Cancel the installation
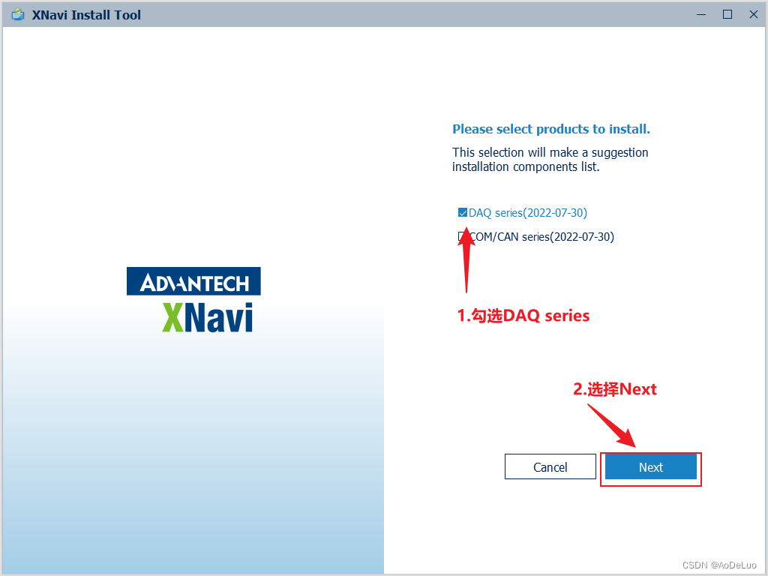 click(x=550, y=466)
